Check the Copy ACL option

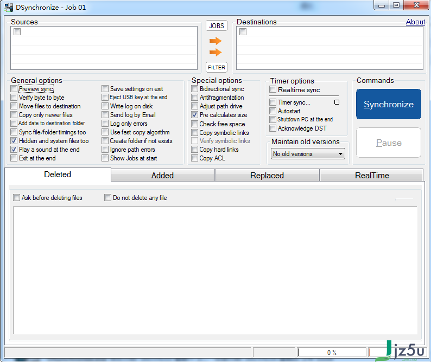pyautogui.click(x=195, y=158)
